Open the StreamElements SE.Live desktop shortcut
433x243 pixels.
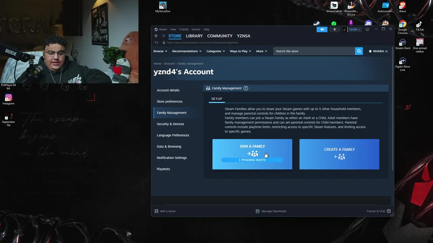(351, 9)
